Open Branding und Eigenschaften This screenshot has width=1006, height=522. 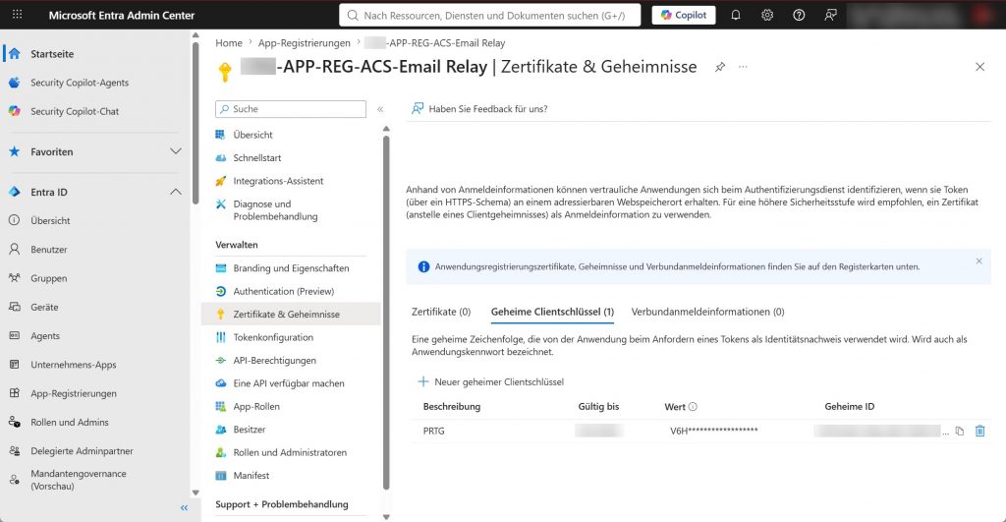[x=291, y=268]
